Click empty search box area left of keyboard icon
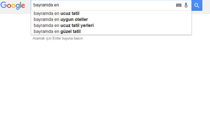The width and height of the screenshot is (210, 129). click(117, 5)
